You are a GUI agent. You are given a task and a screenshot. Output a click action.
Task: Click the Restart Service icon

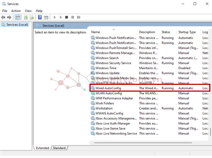[79, 17]
